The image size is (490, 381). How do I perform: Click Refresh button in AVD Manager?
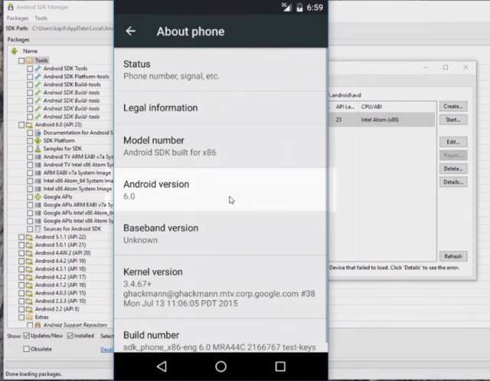point(453,256)
